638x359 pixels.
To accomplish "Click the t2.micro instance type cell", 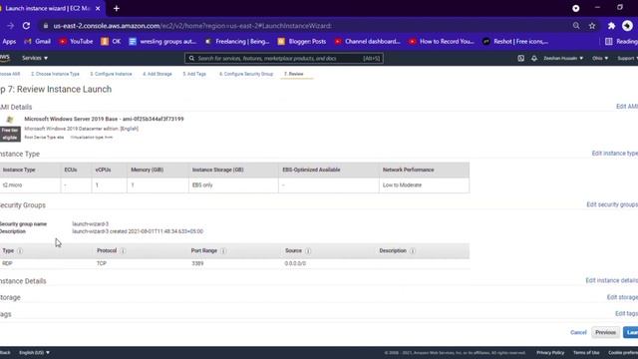I will pyautogui.click(x=12, y=185).
